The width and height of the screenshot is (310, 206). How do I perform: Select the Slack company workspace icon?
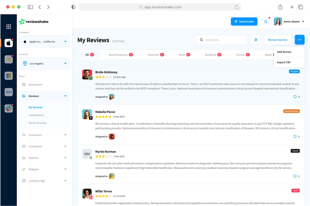click(x=8, y=108)
